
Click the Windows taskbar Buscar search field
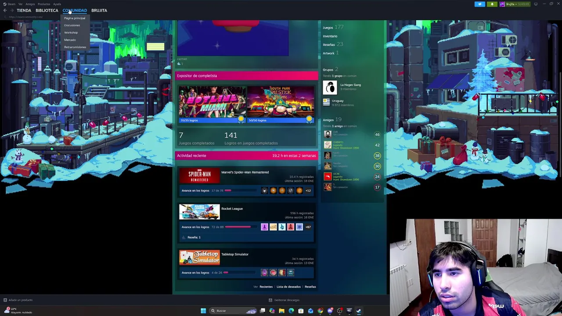[x=233, y=311]
